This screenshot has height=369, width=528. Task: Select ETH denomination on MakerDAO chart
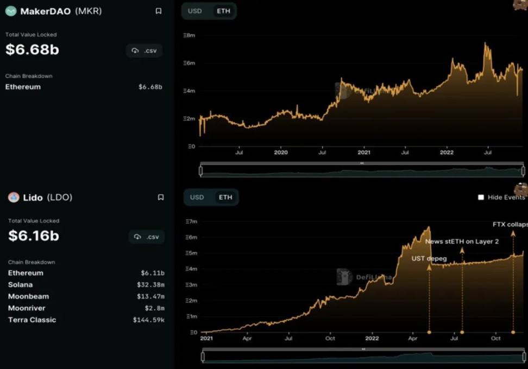click(x=223, y=11)
